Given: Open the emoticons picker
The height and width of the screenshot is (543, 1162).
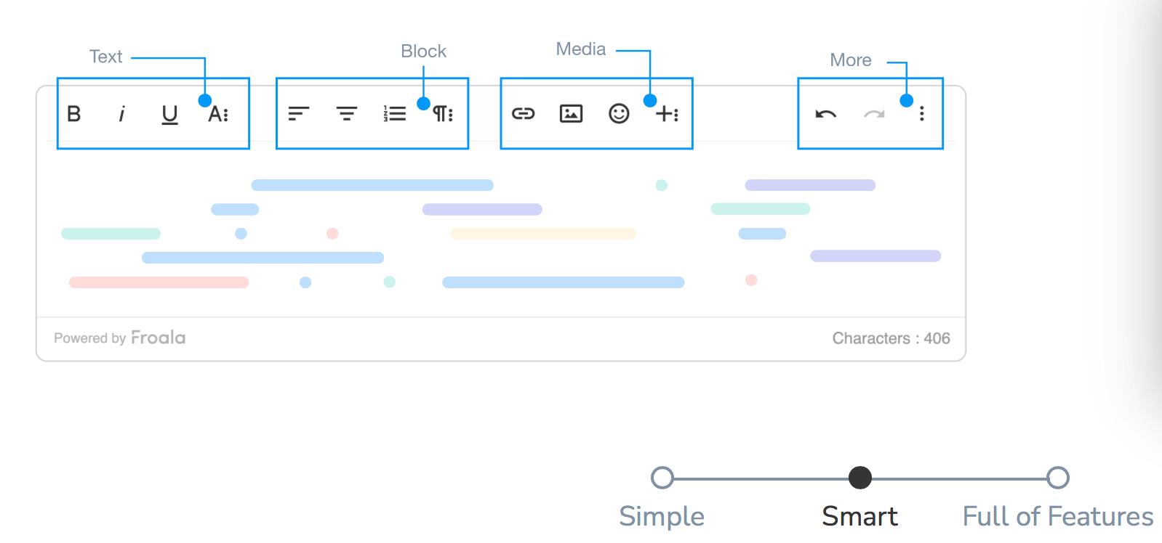Looking at the screenshot, I should click(x=619, y=113).
